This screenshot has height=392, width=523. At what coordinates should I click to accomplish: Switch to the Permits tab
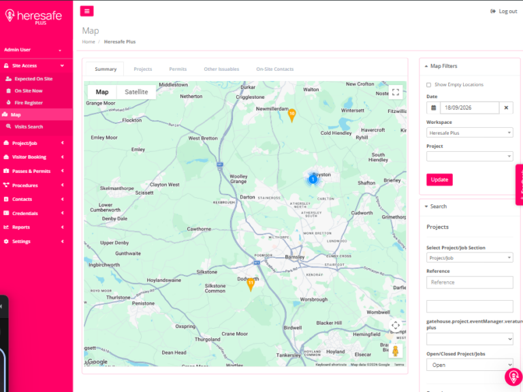[178, 69]
